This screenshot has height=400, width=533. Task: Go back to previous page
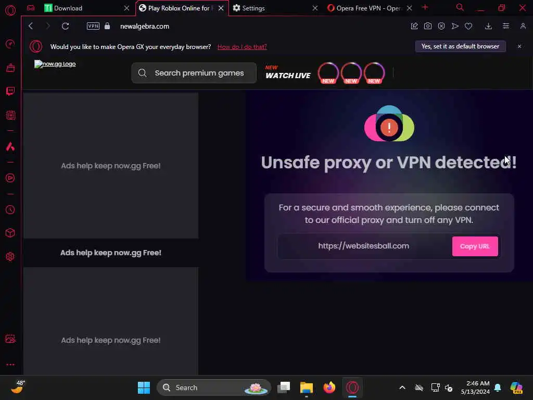point(31,26)
